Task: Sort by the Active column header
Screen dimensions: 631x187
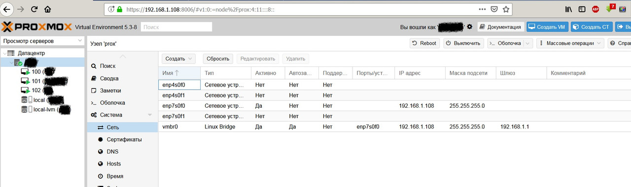Action: (268, 73)
